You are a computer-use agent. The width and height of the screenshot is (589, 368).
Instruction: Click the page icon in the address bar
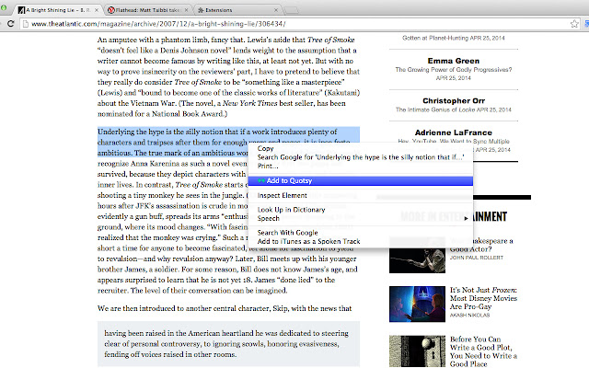coord(25,24)
